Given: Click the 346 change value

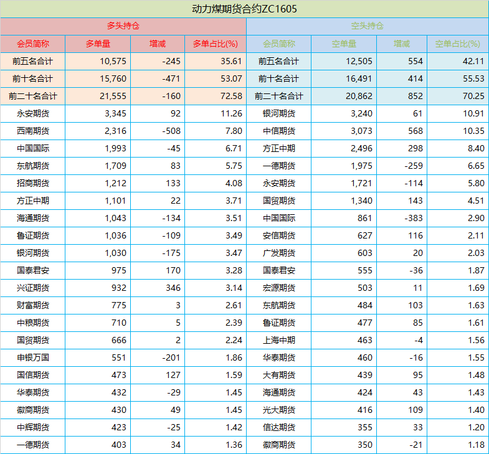Looking at the screenshot, I should 173,288.
